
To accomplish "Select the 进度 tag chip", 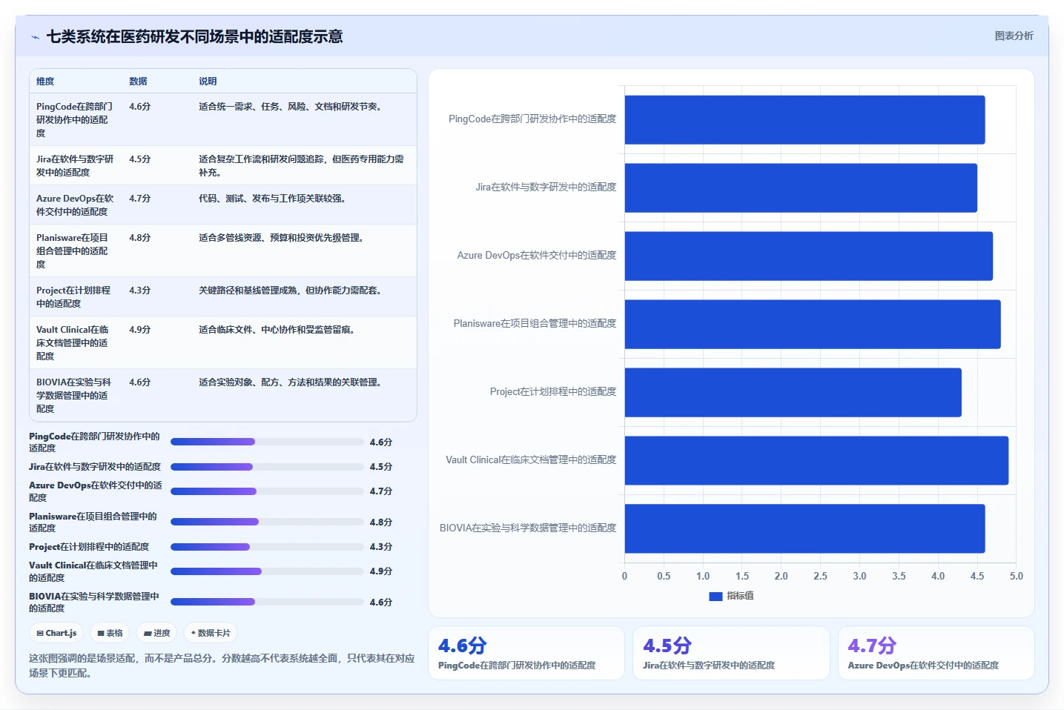I will pyautogui.click(x=156, y=633).
